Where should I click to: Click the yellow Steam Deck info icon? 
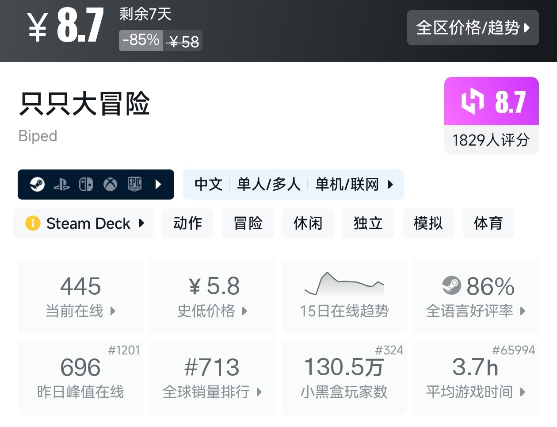click(33, 223)
